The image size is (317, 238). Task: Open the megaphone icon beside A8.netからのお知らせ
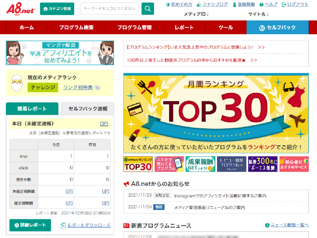point(126,184)
